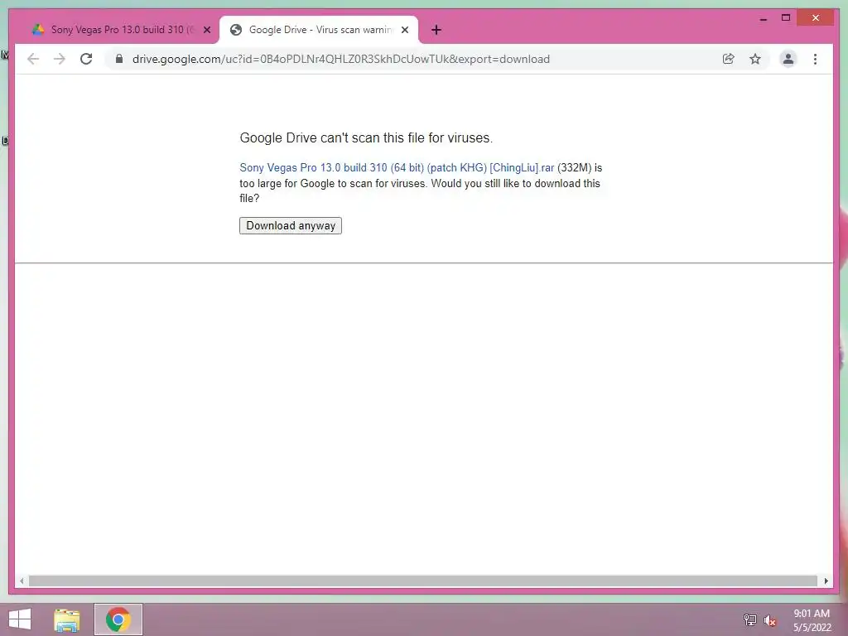848x636 pixels.
Task: Click the globe icon on the second tab
Action: (x=236, y=30)
